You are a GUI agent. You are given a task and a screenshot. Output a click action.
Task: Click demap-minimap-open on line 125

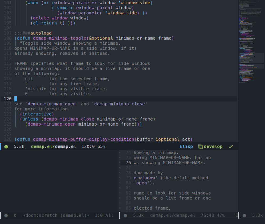(52, 124)
